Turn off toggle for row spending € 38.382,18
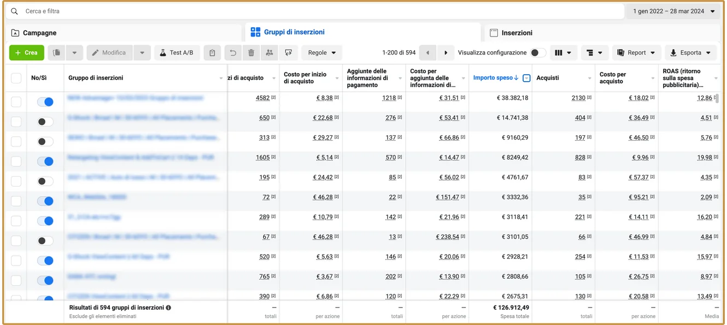 (x=45, y=102)
